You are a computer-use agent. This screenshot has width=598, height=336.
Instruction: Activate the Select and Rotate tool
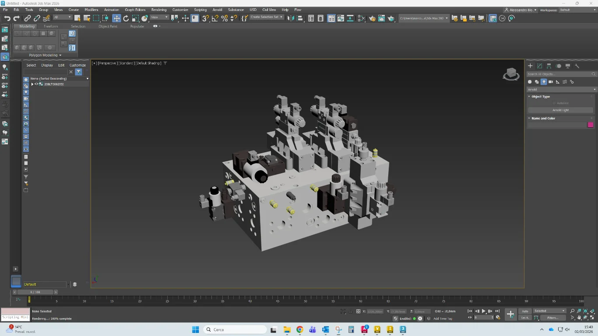(x=126, y=18)
